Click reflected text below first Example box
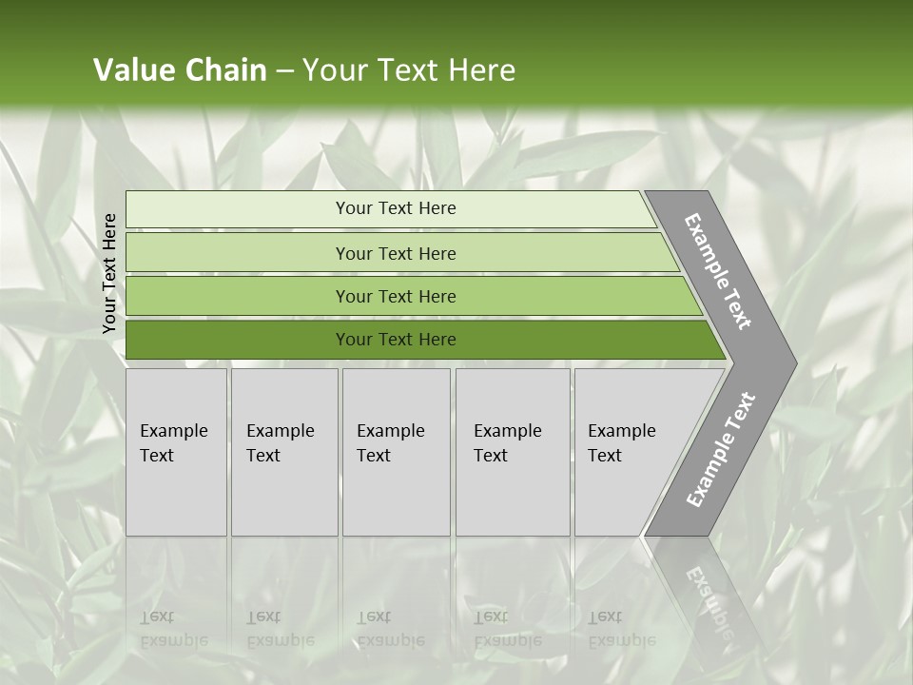This screenshot has height=685, width=913. tap(174, 630)
